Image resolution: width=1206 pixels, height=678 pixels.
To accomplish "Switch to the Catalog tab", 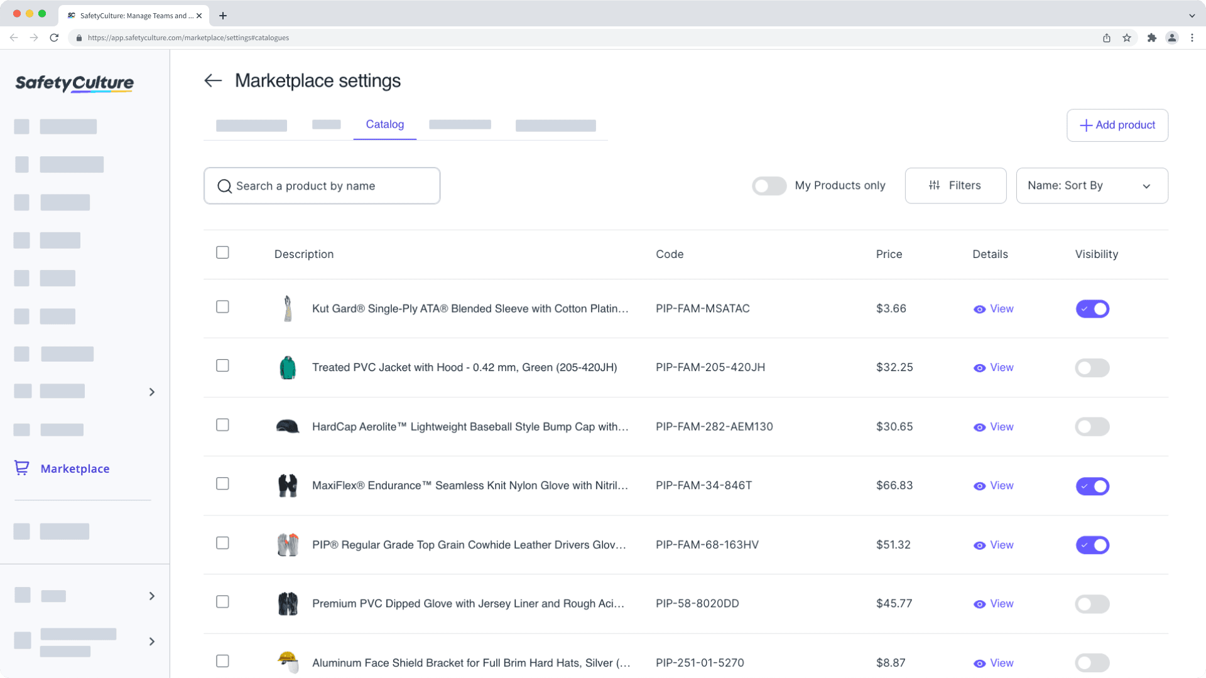I will coord(384,124).
